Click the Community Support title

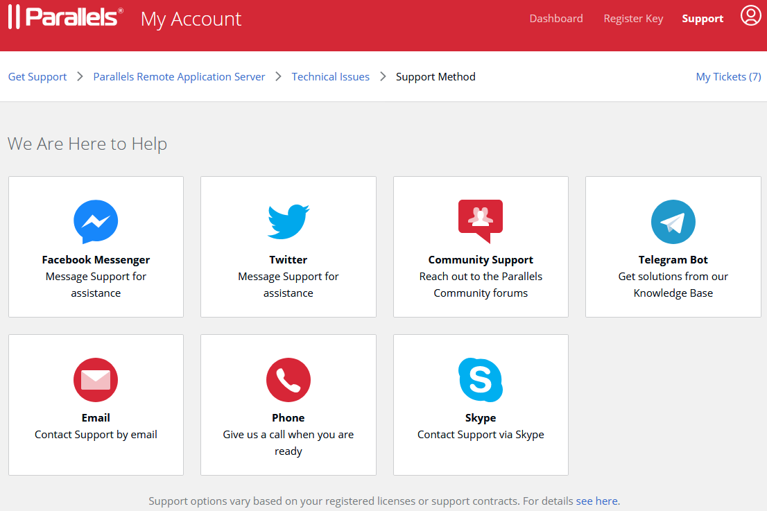pos(481,259)
